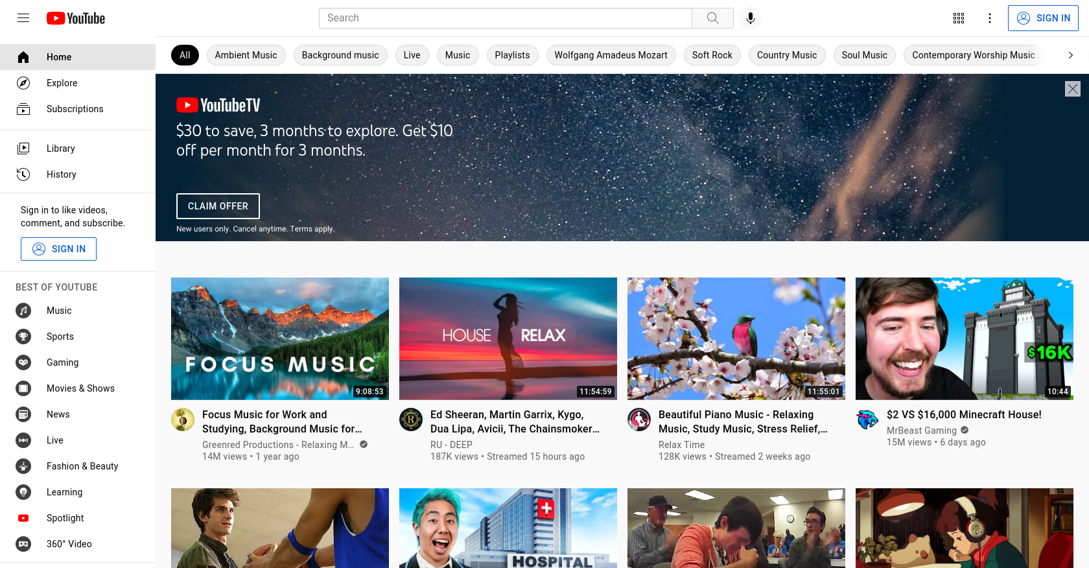The image size is (1089, 568).
Task: Open Relax Time channel avatar
Action: 639,420
